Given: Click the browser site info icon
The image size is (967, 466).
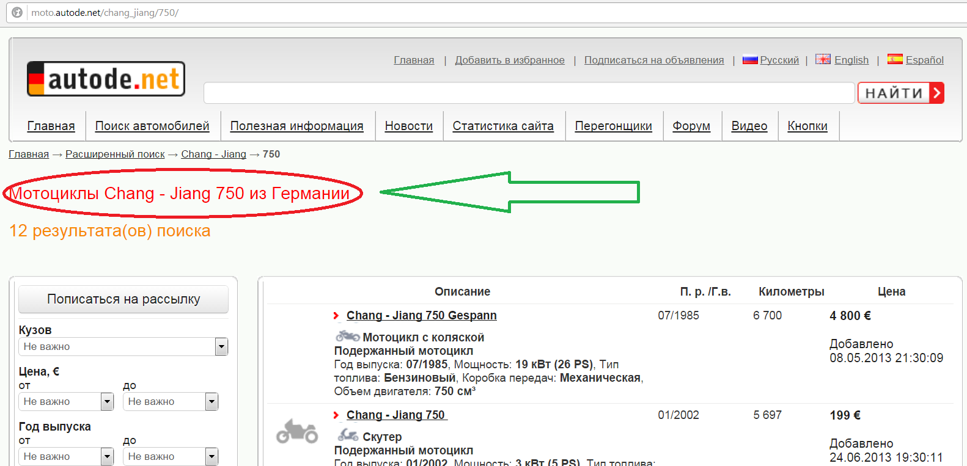Looking at the screenshot, I should [17, 12].
